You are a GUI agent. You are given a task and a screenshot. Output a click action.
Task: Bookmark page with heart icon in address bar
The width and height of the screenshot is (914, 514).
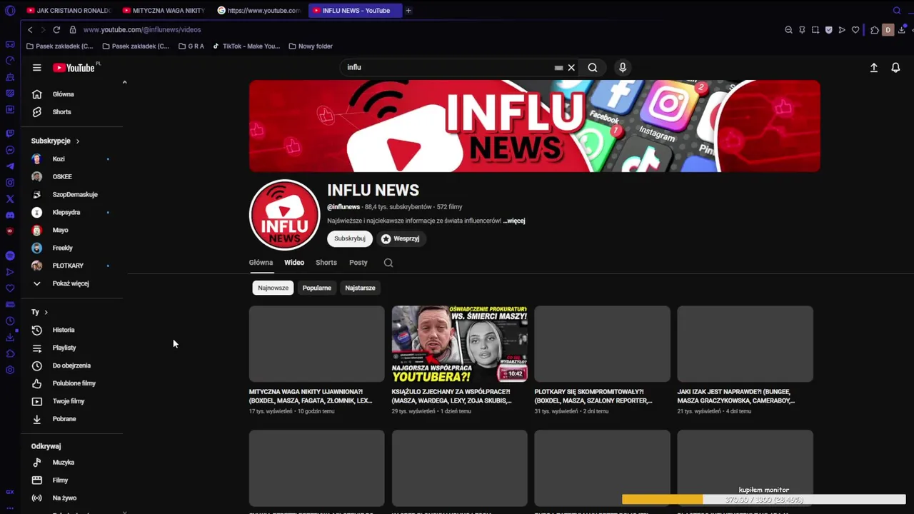[x=855, y=30]
